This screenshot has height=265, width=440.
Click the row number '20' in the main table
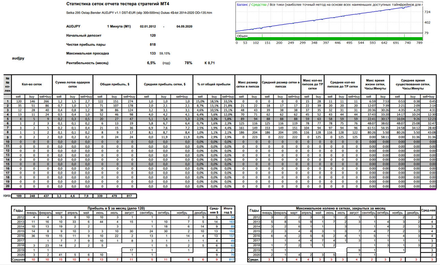7,186
